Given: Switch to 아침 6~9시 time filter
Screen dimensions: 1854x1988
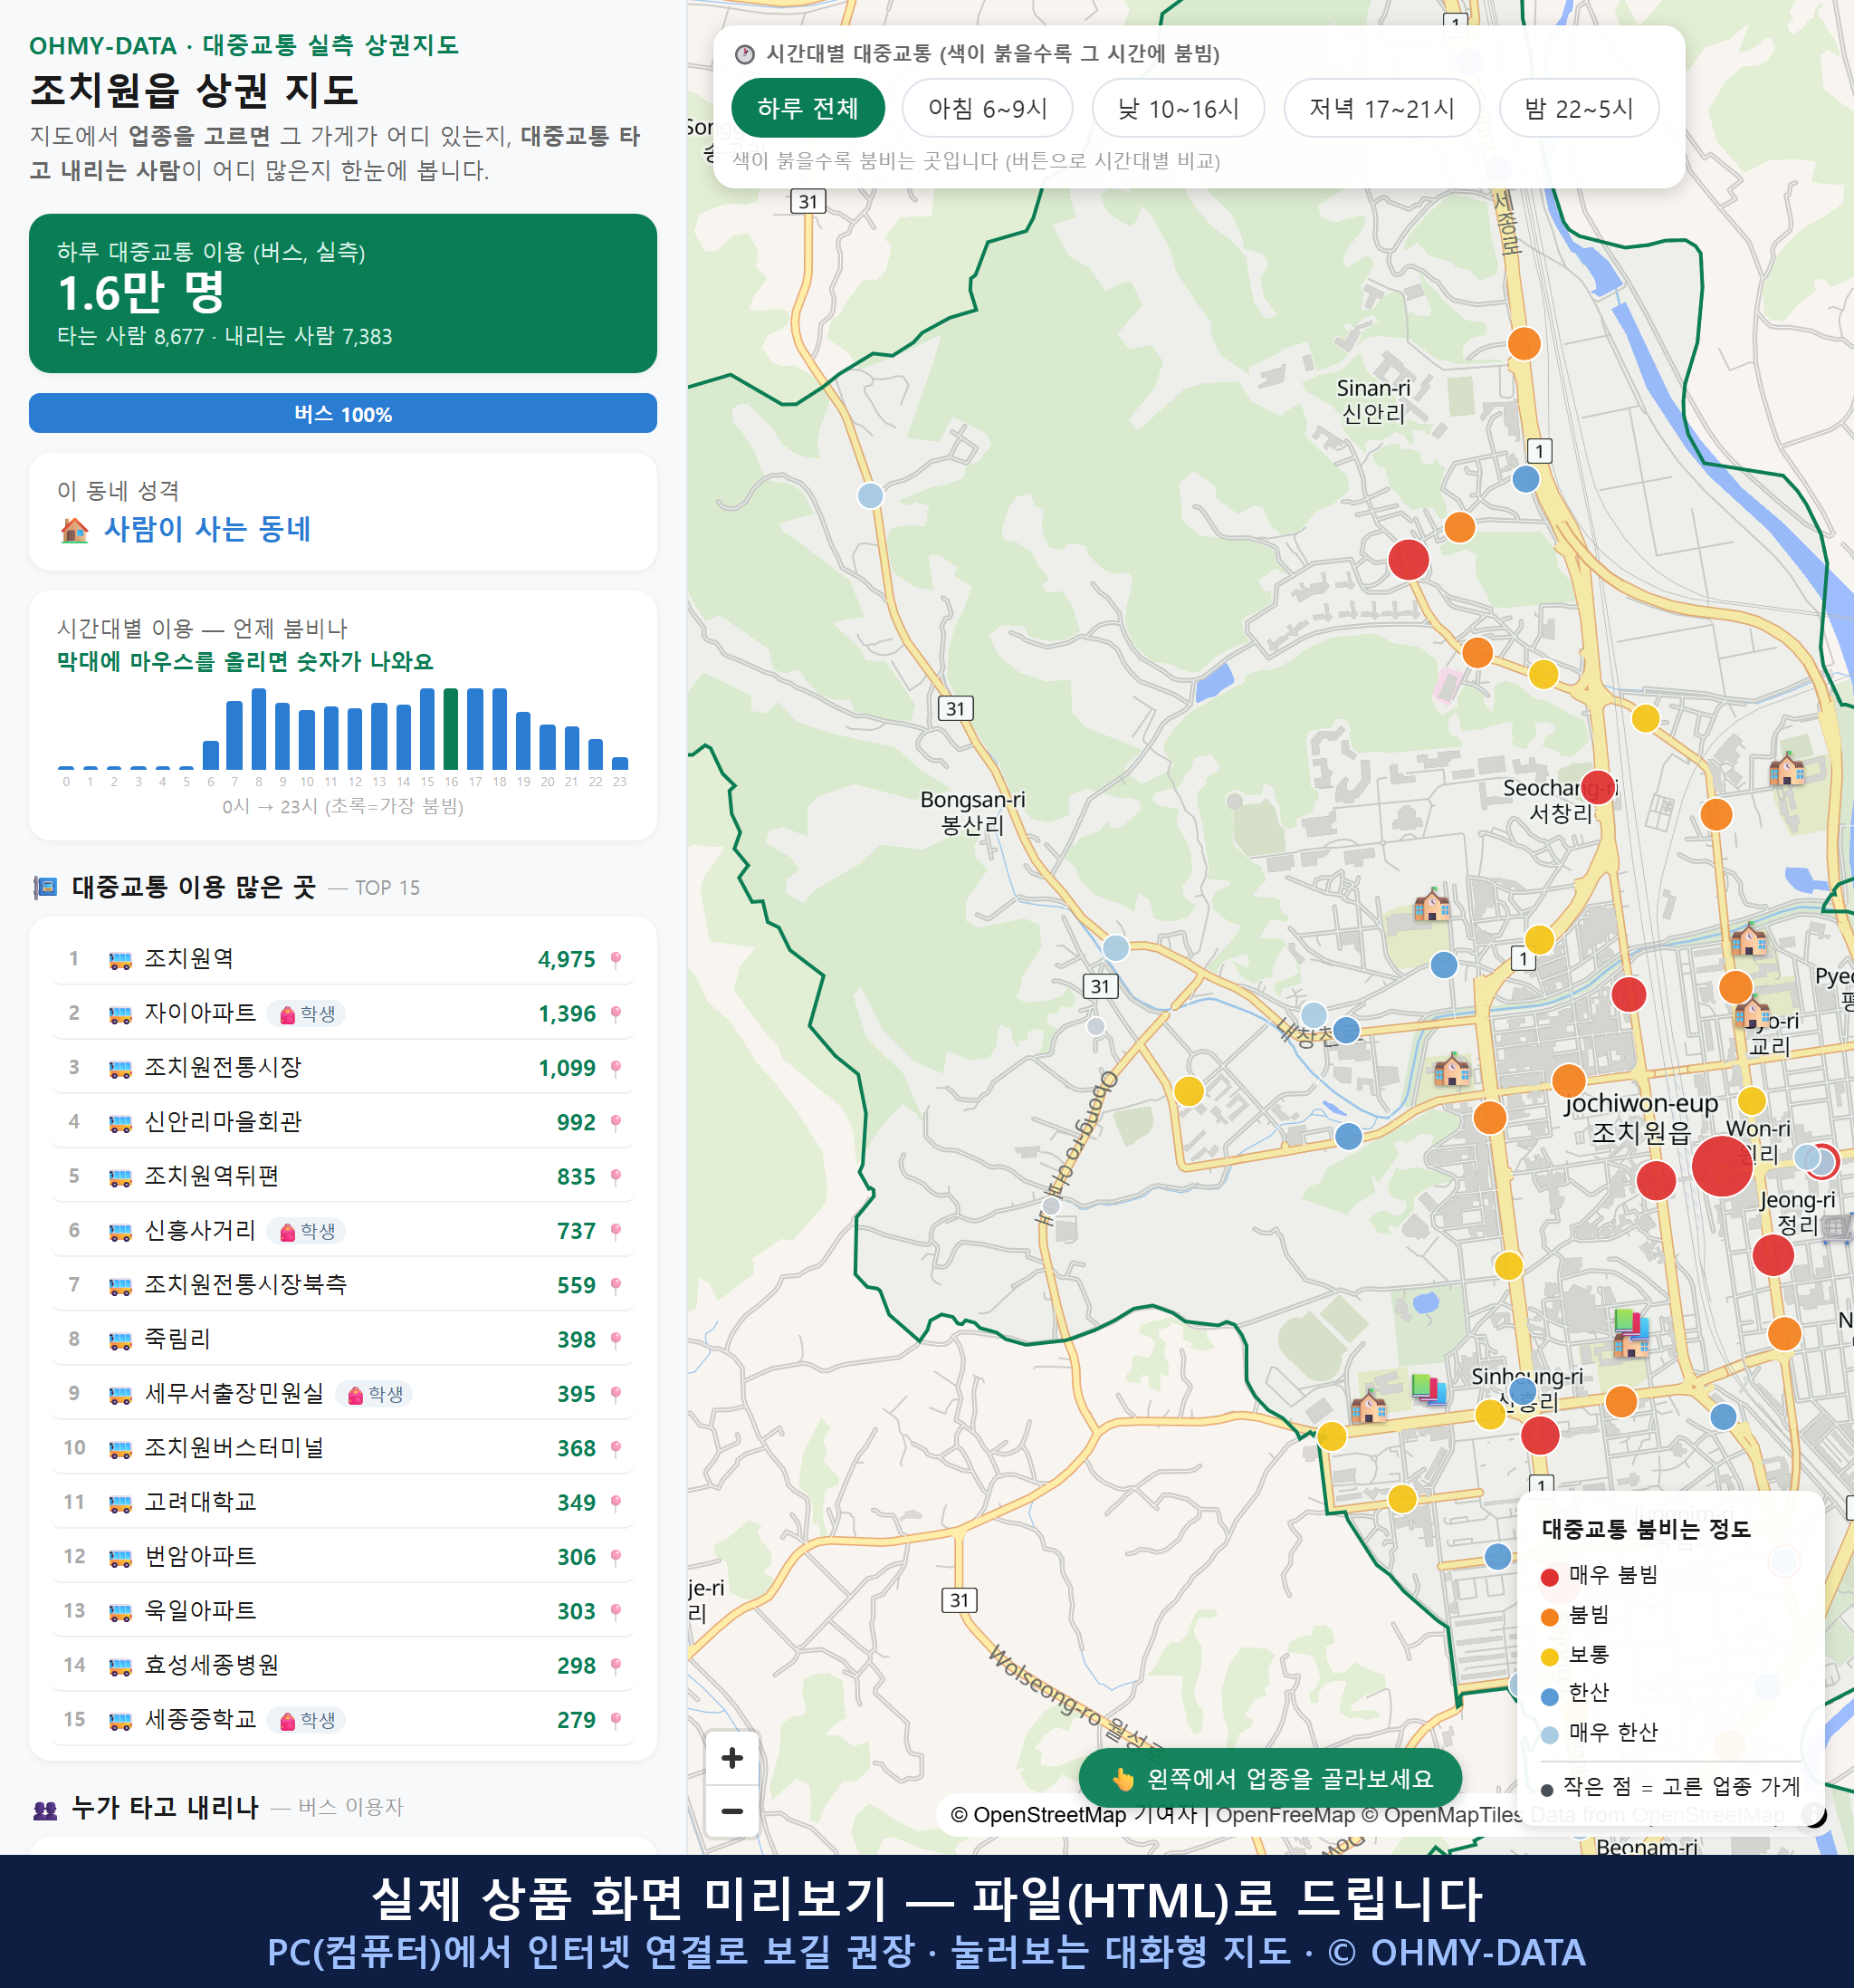Looking at the screenshot, I should pos(987,108).
